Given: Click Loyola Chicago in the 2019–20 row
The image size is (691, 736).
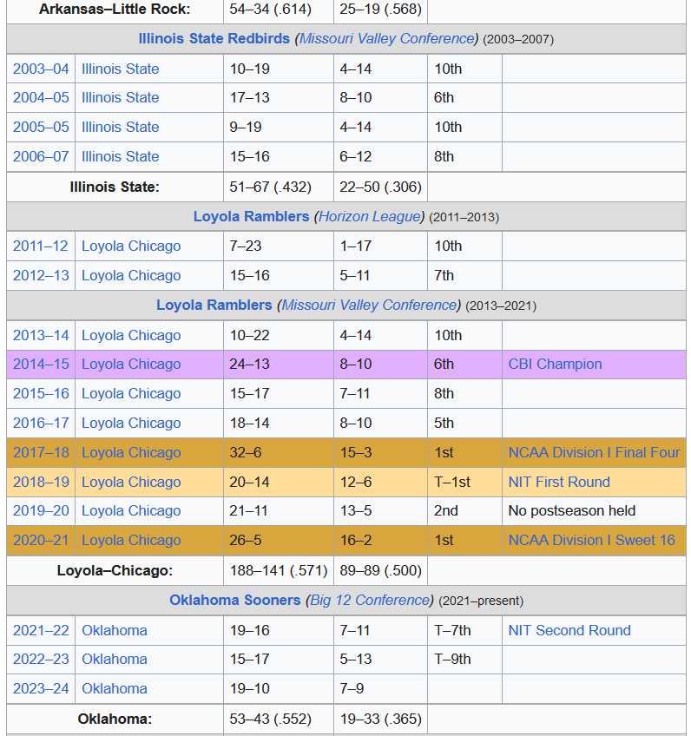Looking at the screenshot, I should (x=131, y=511).
